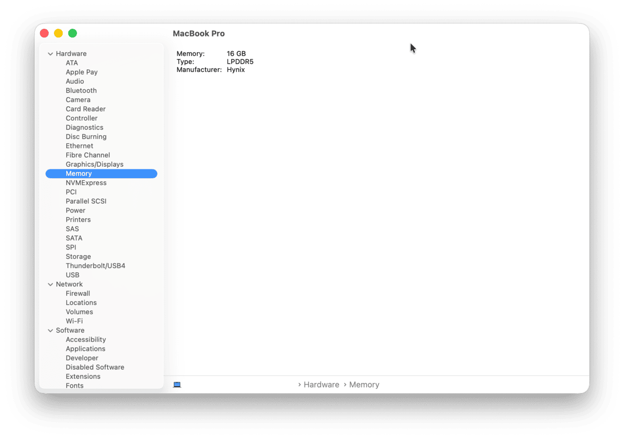Open the Graphics/Displays hardware entry
The height and width of the screenshot is (439, 624).
94,164
